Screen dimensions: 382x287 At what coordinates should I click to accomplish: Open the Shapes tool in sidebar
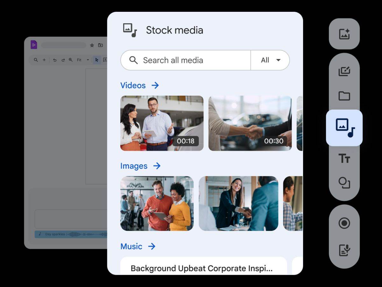pos(344,183)
